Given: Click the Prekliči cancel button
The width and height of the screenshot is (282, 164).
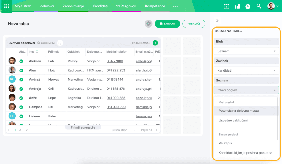Looking at the screenshot, I should [194, 24].
